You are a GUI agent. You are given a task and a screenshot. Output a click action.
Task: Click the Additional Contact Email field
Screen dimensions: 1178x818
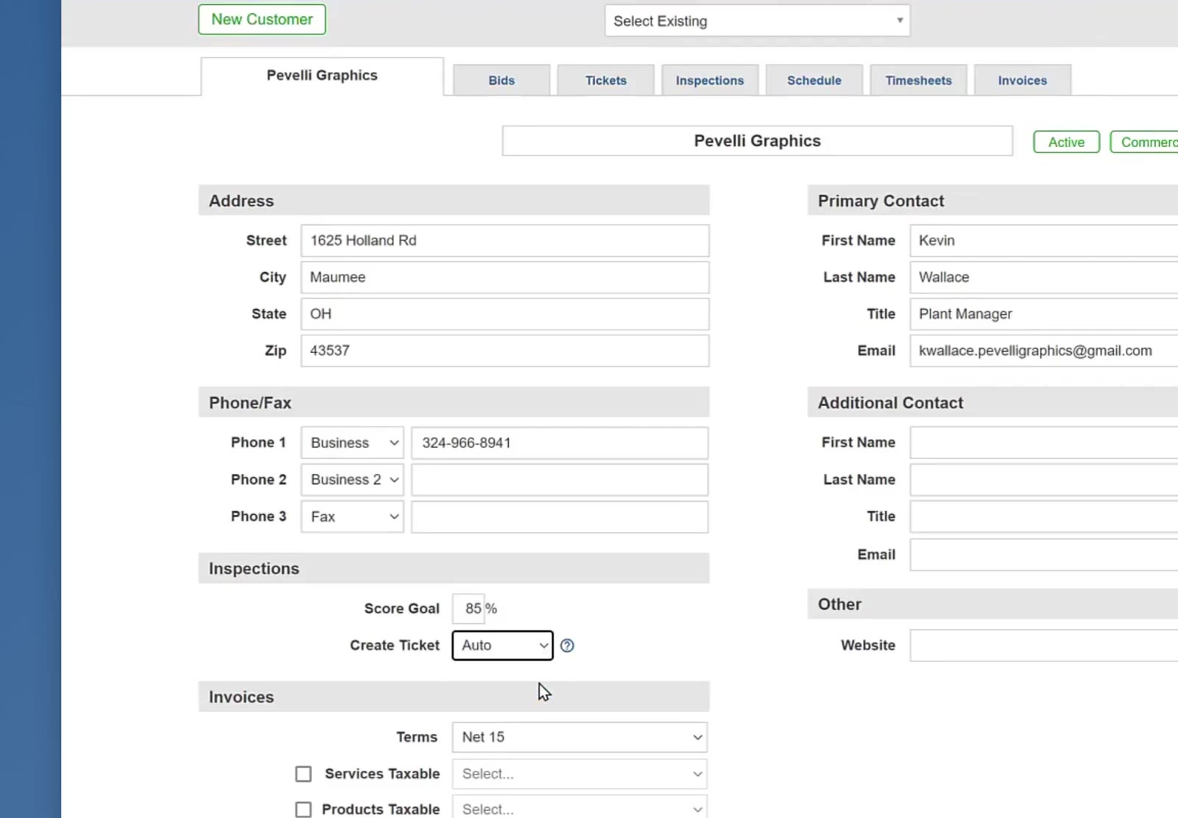point(1044,555)
